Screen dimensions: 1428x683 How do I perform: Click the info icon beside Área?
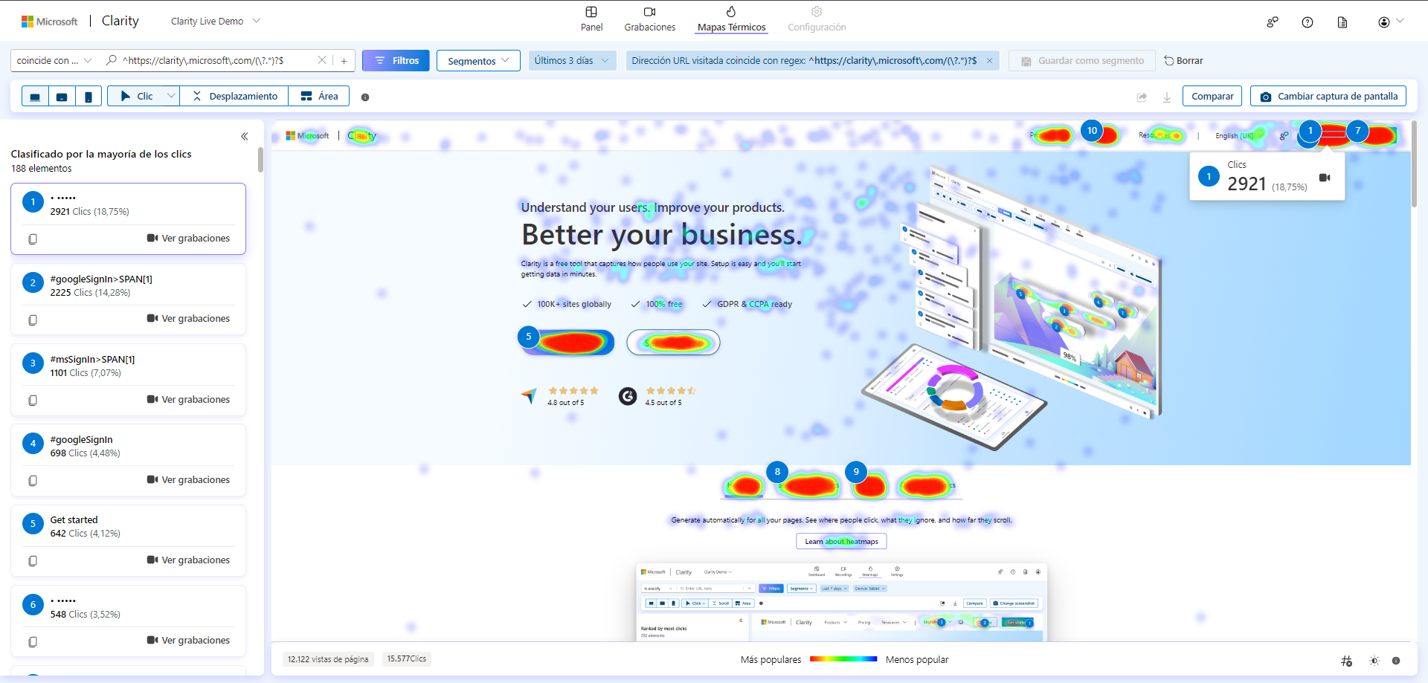(365, 97)
